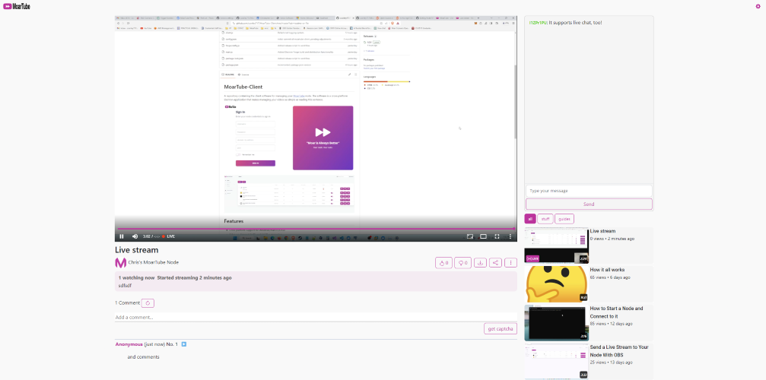Viewport: 766px width, 380px height.
Task: Open Chris's MoarTube Node channel link
Action: click(154, 262)
